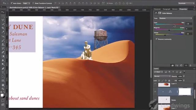Filter layers by type layers icon
This screenshot has height=110, width=196.
coord(173,72)
